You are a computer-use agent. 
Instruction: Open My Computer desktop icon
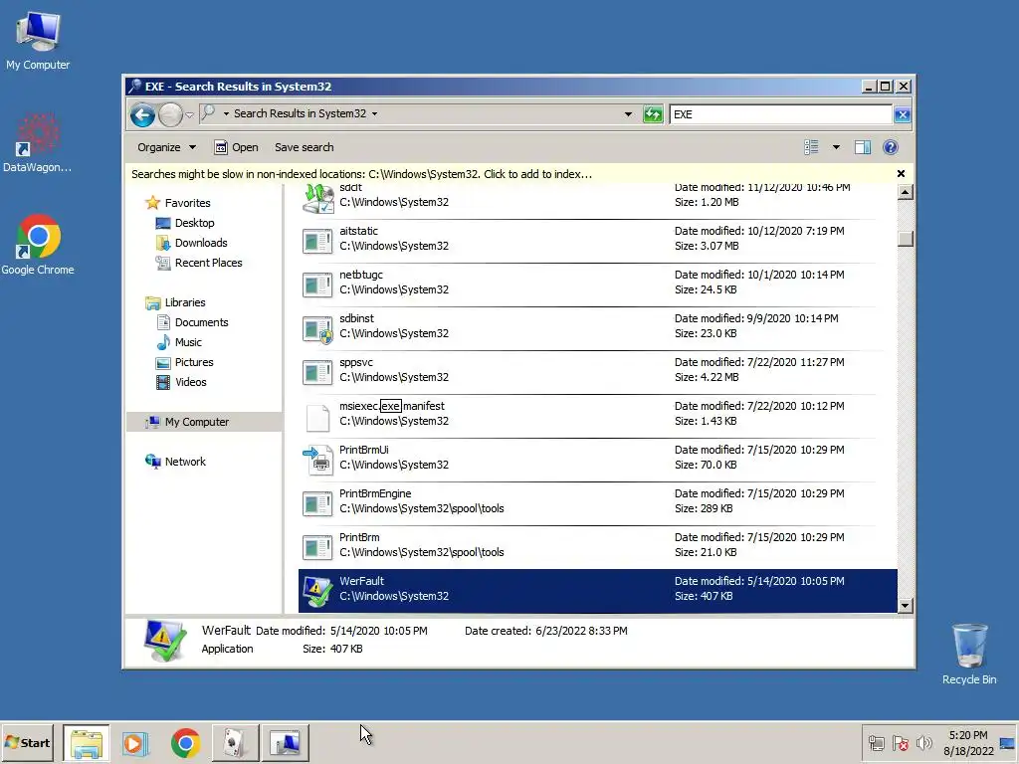38,40
